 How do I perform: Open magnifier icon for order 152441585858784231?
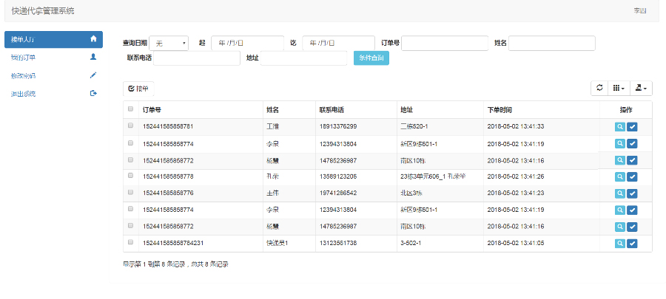pos(619,243)
